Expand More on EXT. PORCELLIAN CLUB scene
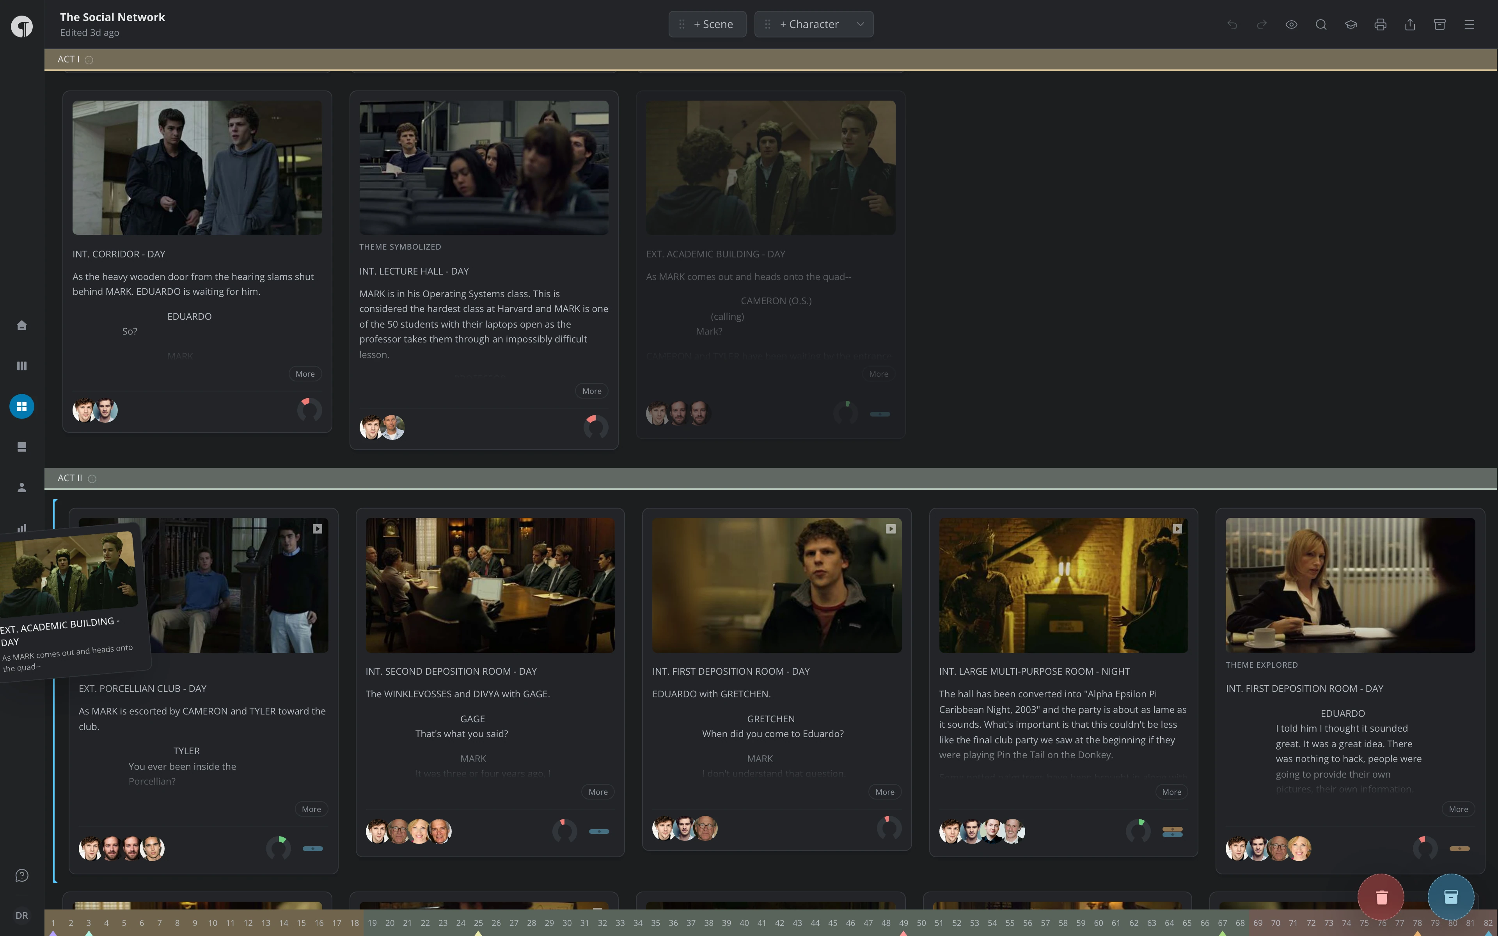 click(311, 809)
